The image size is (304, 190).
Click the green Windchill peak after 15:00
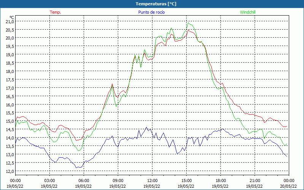(188, 23)
